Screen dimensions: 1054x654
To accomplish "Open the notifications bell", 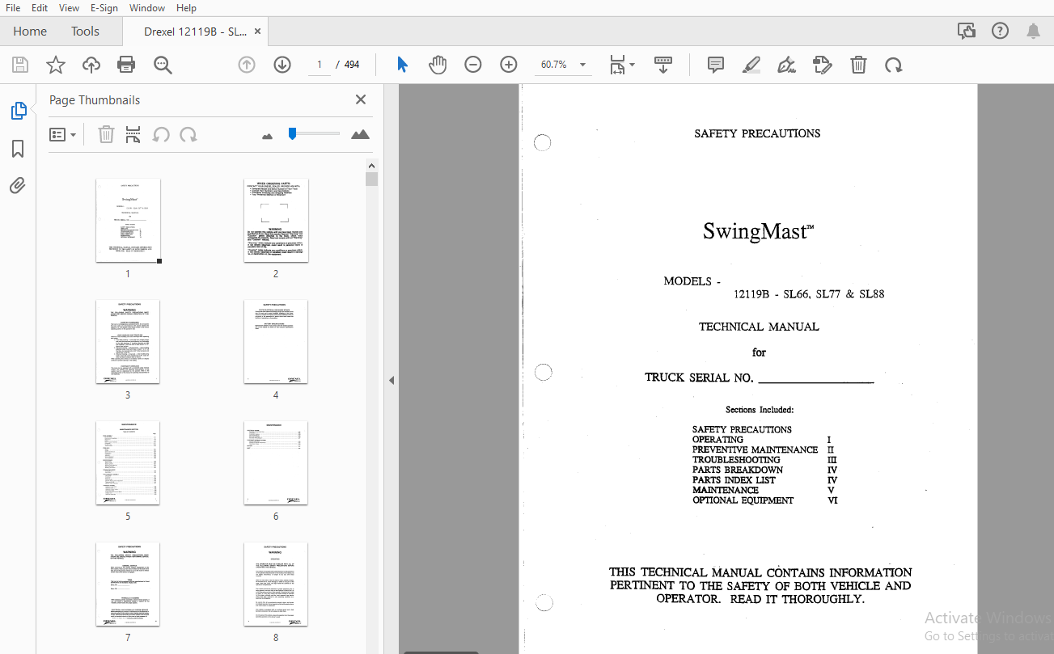I will tap(1033, 31).
